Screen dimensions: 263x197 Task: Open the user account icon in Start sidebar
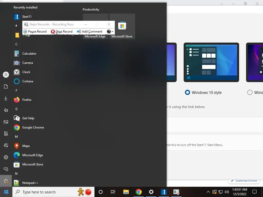6,75
